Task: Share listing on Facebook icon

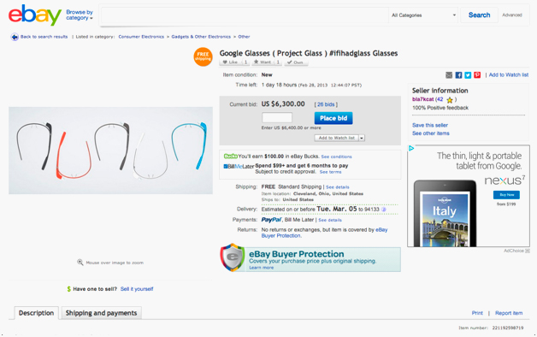Action: (x=458, y=75)
